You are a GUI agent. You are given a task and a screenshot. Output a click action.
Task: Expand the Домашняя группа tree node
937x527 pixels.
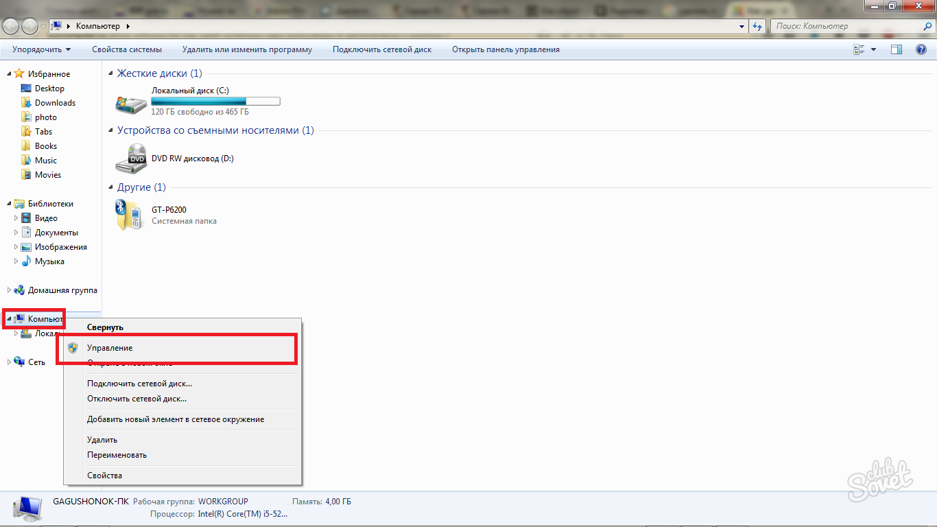click(10, 290)
